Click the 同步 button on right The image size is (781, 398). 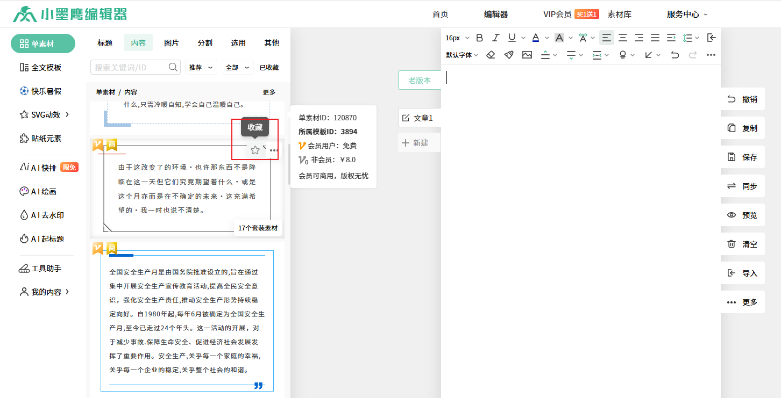[742, 186]
